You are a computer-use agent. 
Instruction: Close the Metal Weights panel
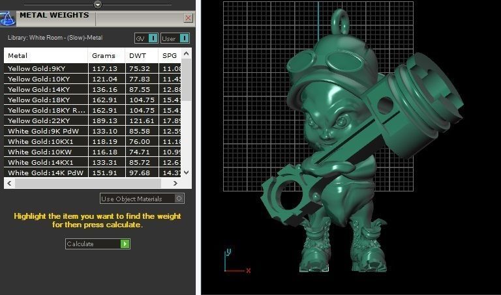[188, 18]
